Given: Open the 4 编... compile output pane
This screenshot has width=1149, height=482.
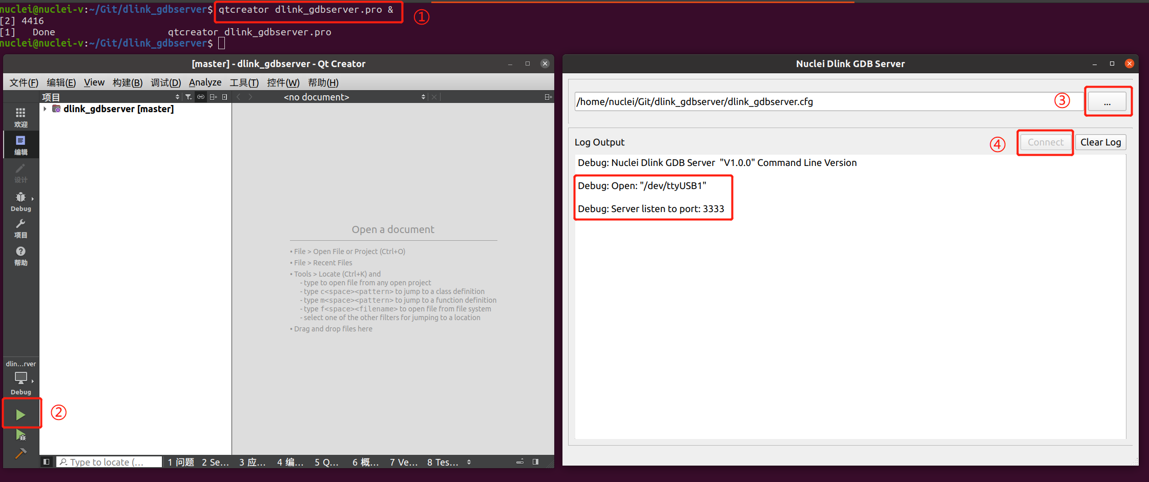Looking at the screenshot, I should coord(290,462).
